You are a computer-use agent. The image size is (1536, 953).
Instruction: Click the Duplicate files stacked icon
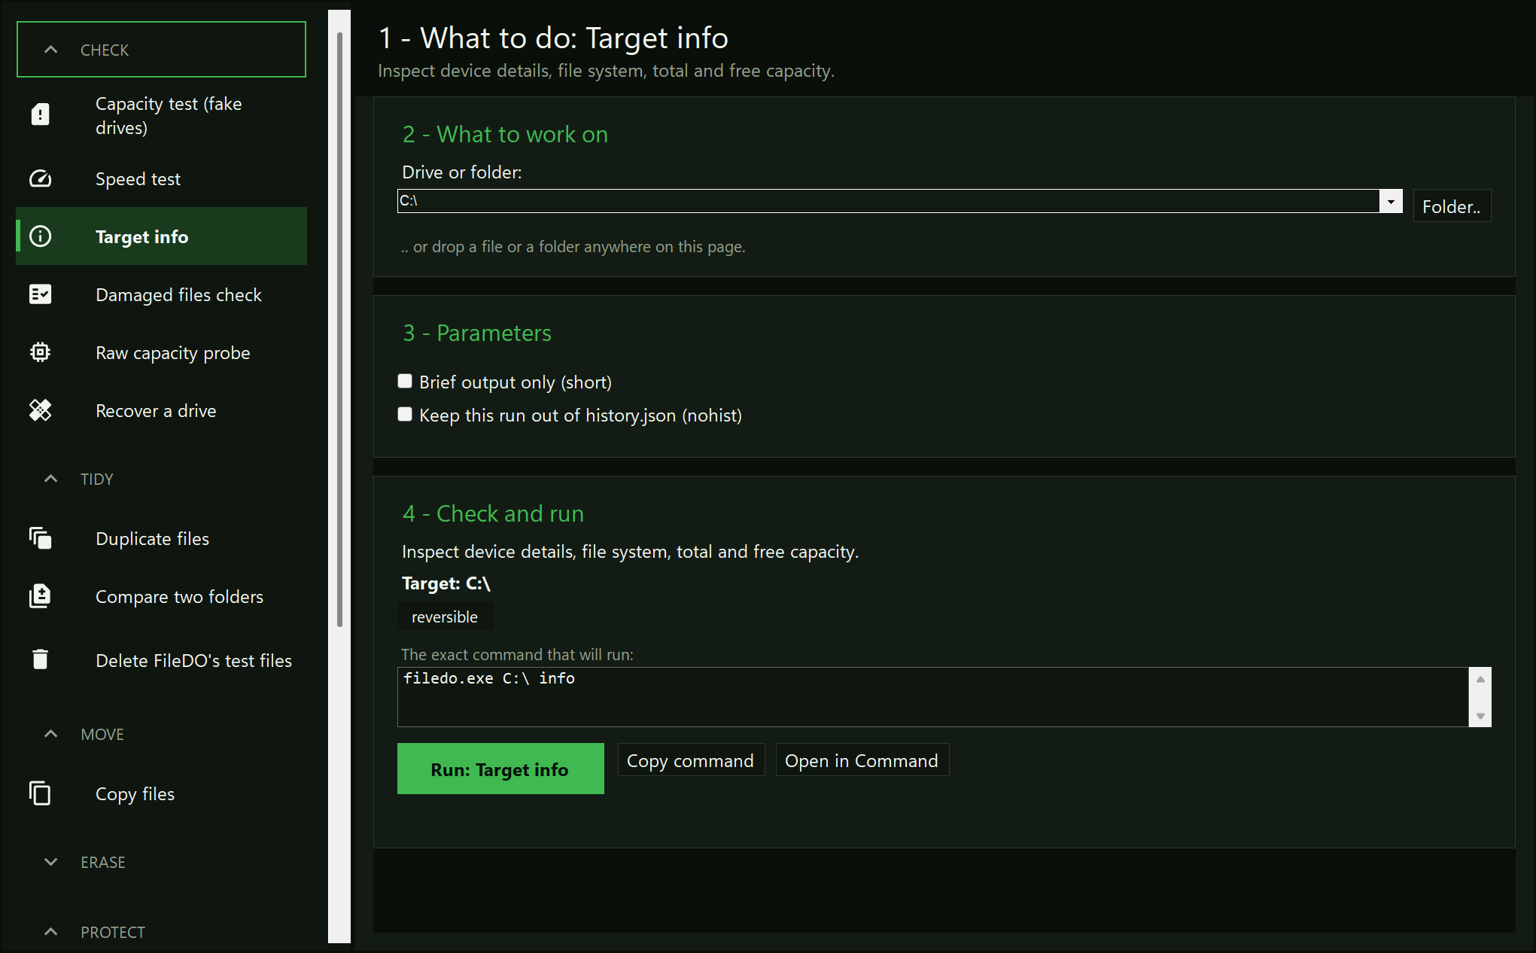click(41, 538)
